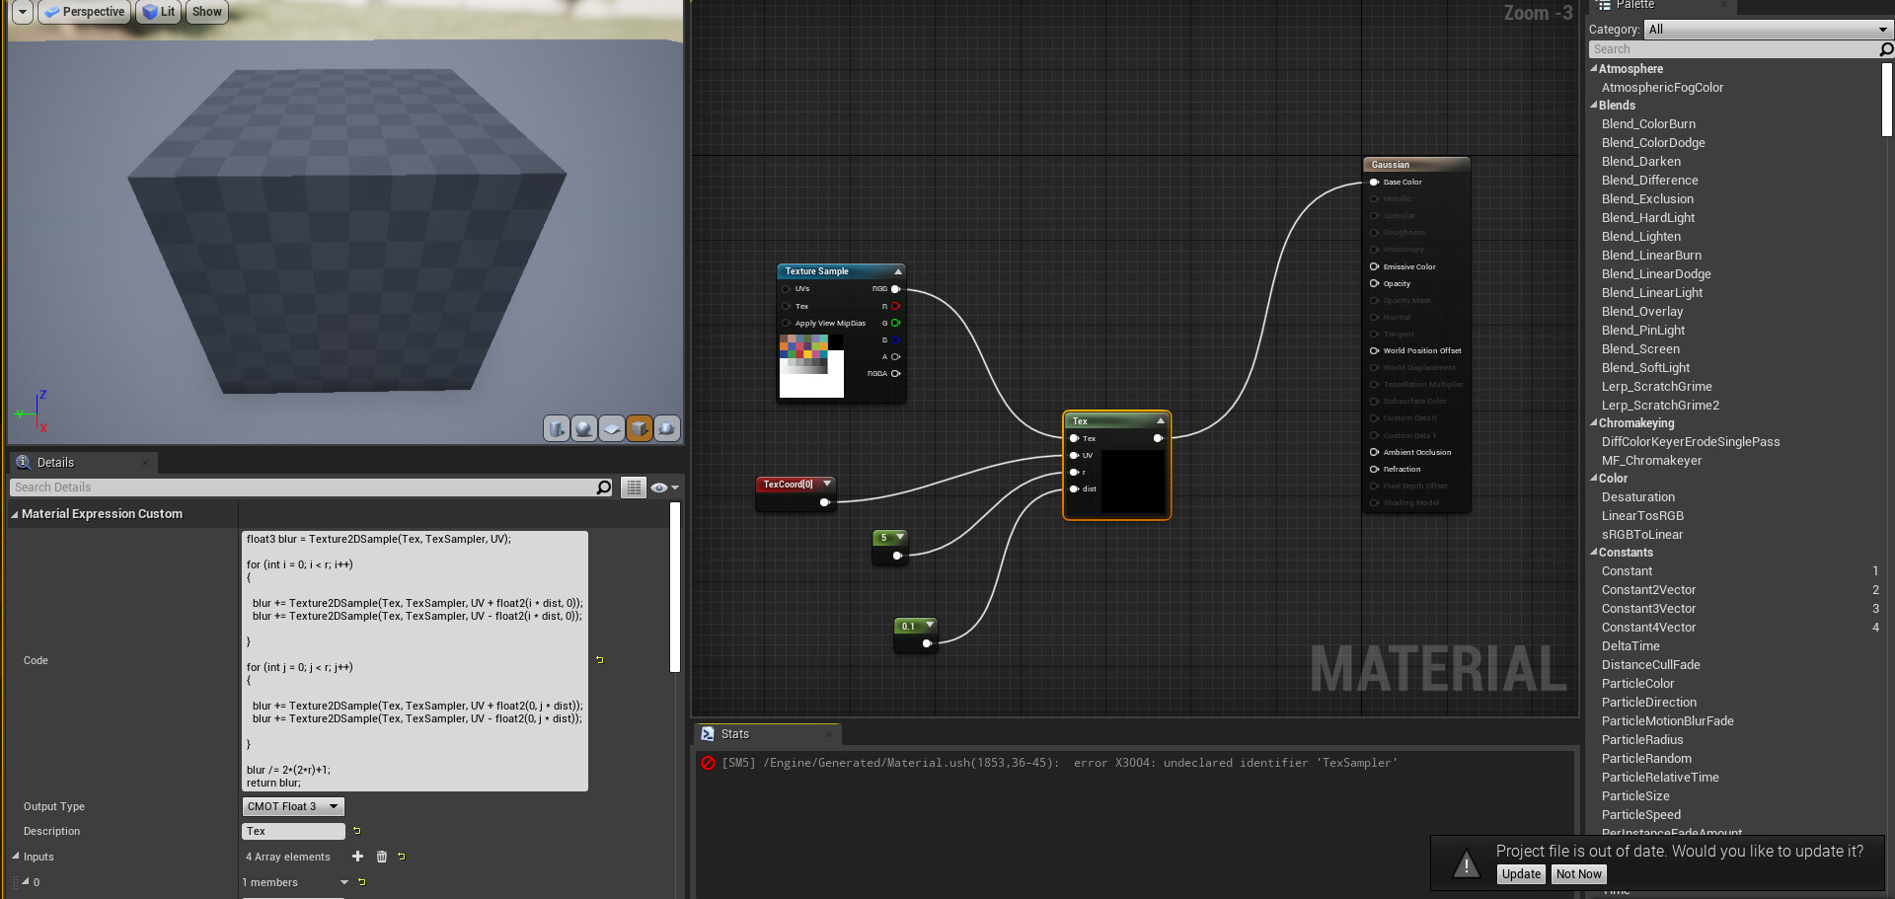Viewport: 1895px width, 899px height.
Task: Click the Palette search input field
Action: click(x=1732, y=49)
